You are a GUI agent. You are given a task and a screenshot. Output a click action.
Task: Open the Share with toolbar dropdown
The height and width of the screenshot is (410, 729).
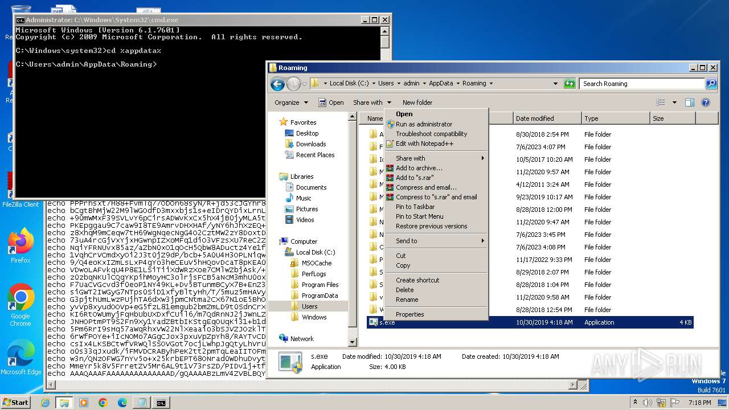[372, 102]
